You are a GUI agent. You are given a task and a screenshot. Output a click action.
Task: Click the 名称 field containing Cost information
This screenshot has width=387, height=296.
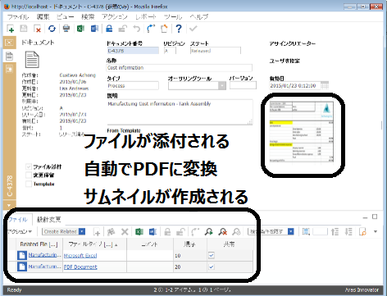(x=179, y=68)
